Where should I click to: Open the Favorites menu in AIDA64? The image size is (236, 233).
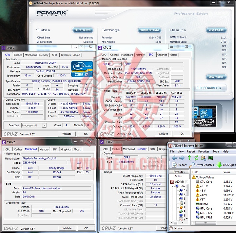204,151
